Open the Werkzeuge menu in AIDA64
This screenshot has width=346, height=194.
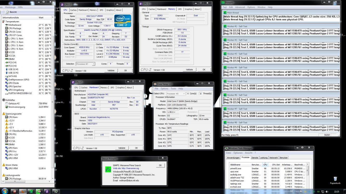click(10, 7)
